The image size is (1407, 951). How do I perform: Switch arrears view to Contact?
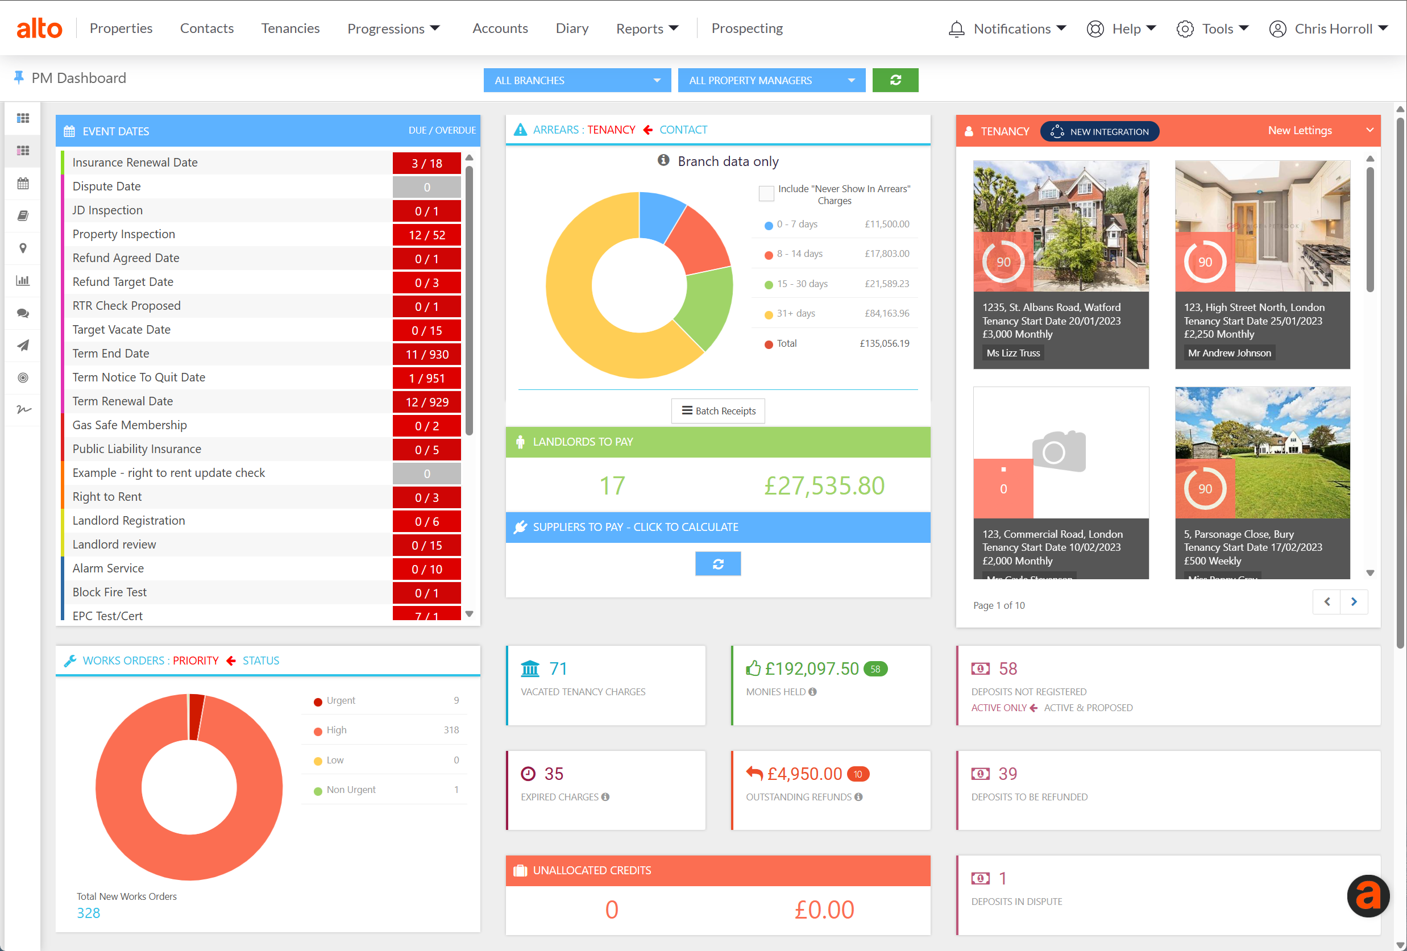tap(683, 130)
